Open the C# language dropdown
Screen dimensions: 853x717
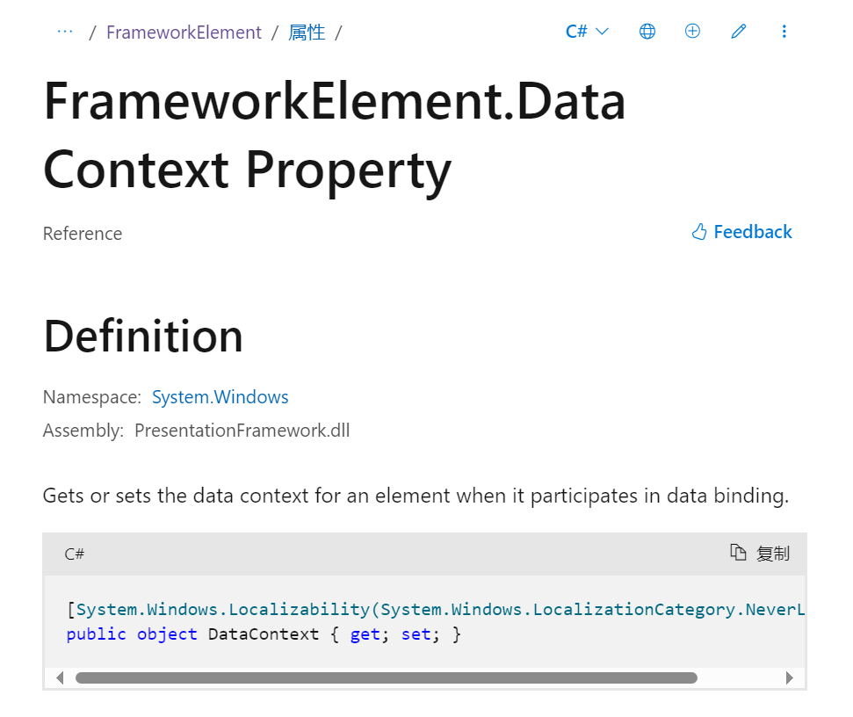point(587,32)
